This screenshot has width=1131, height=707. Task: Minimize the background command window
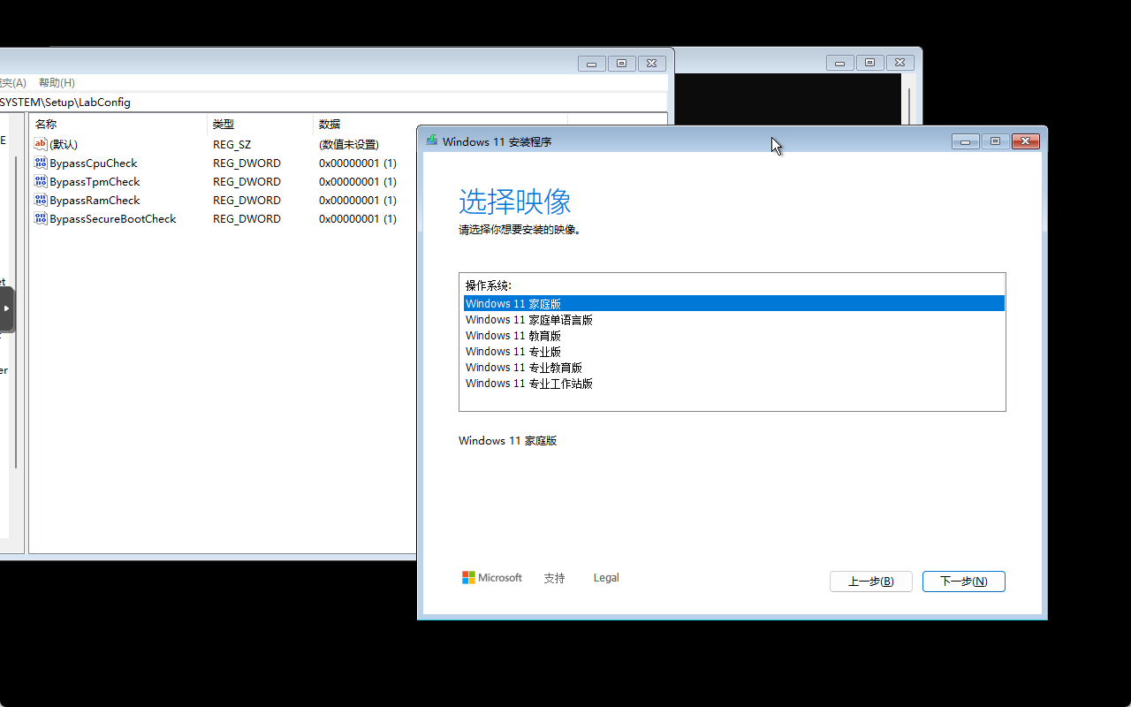tap(839, 63)
